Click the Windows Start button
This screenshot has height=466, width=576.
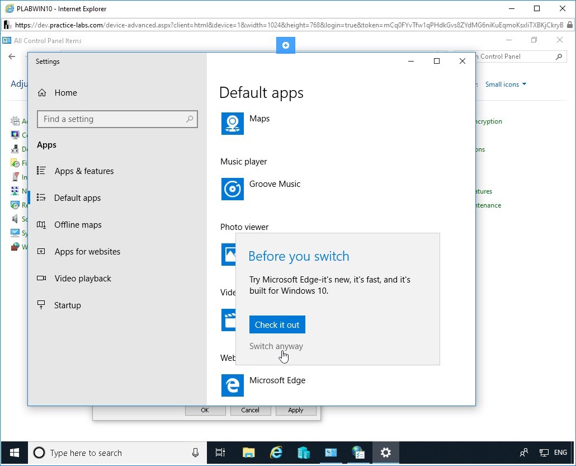coord(15,453)
